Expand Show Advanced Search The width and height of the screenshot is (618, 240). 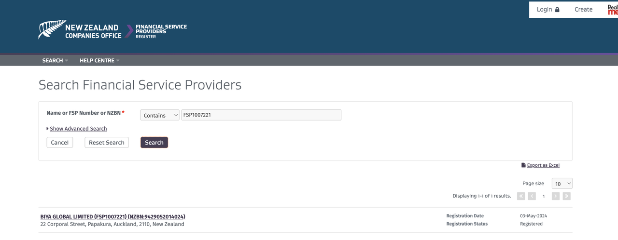click(78, 129)
